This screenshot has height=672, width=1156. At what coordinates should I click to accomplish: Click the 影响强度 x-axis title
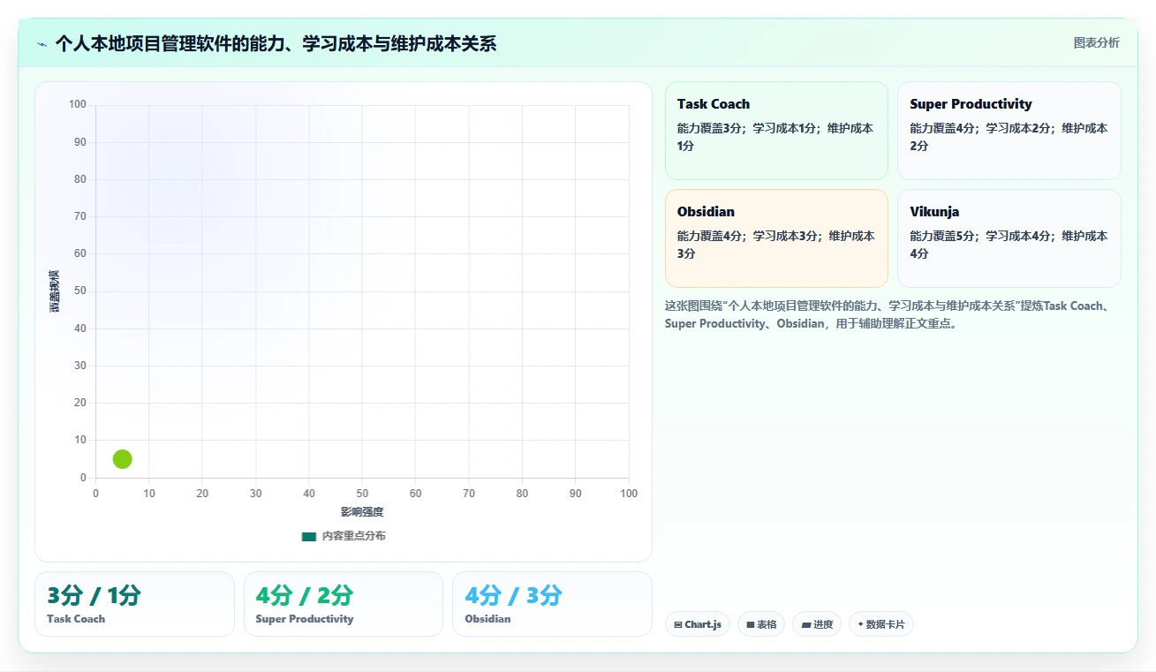point(362,512)
